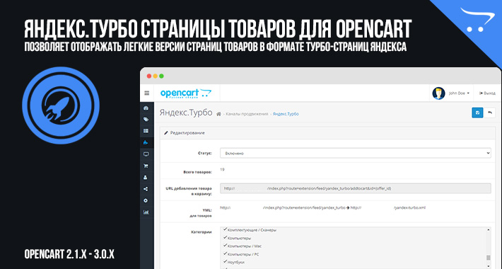Click the categories list scroll-up arrow
Screen dimensions: 502x269
(489, 229)
